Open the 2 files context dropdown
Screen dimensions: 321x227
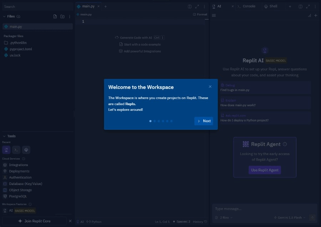224,218
